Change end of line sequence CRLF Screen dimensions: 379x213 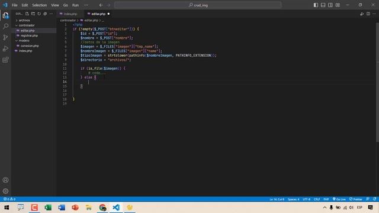317,199
